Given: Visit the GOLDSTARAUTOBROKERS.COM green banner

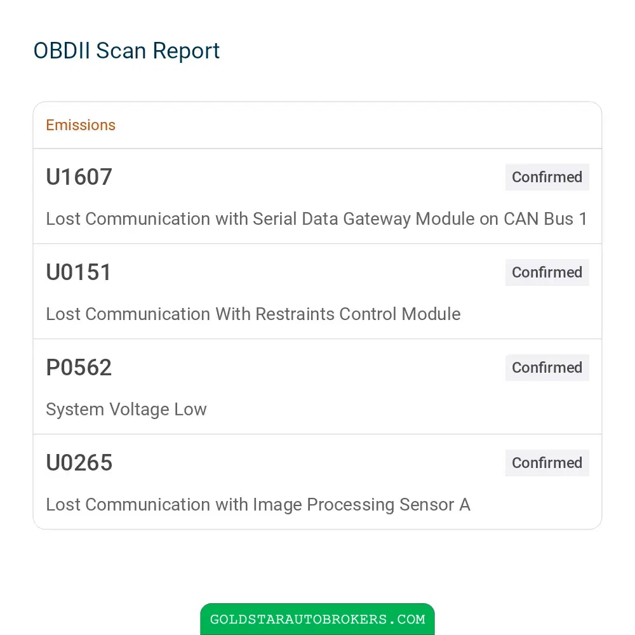Looking at the screenshot, I should (317, 619).
